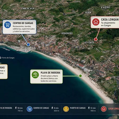Click CASA LONGA label in bottom bar
The height and width of the screenshot is (119, 119).
tap(114, 109)
